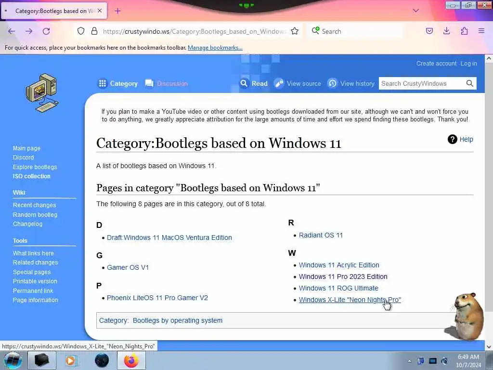Open Phoenix LiteOS 11 Pro Gamer V2

(x=157, y=298)
